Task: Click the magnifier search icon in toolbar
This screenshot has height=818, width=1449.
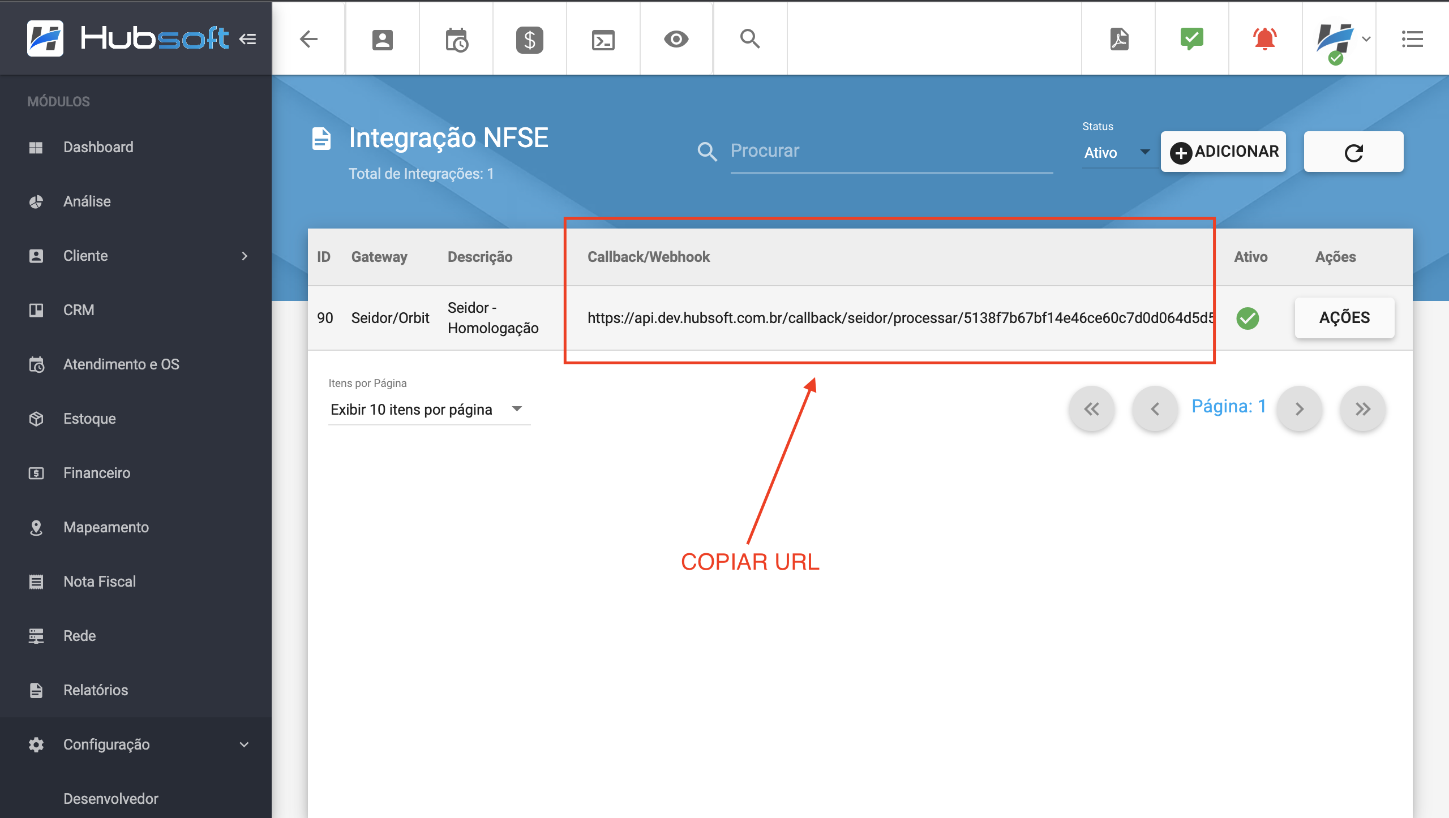Action: (x=750, y=39)
